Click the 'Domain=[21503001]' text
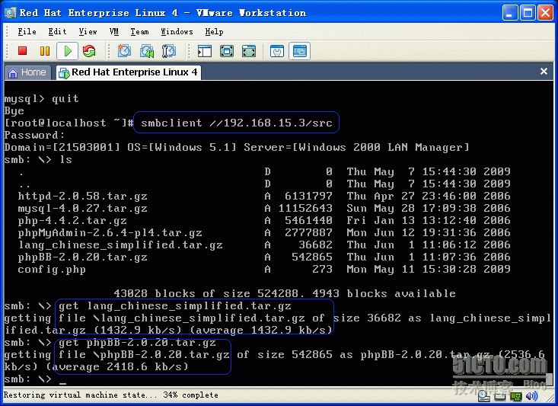Image resolution: width=558 pixels, height=406 pixels. click(62, 148)
